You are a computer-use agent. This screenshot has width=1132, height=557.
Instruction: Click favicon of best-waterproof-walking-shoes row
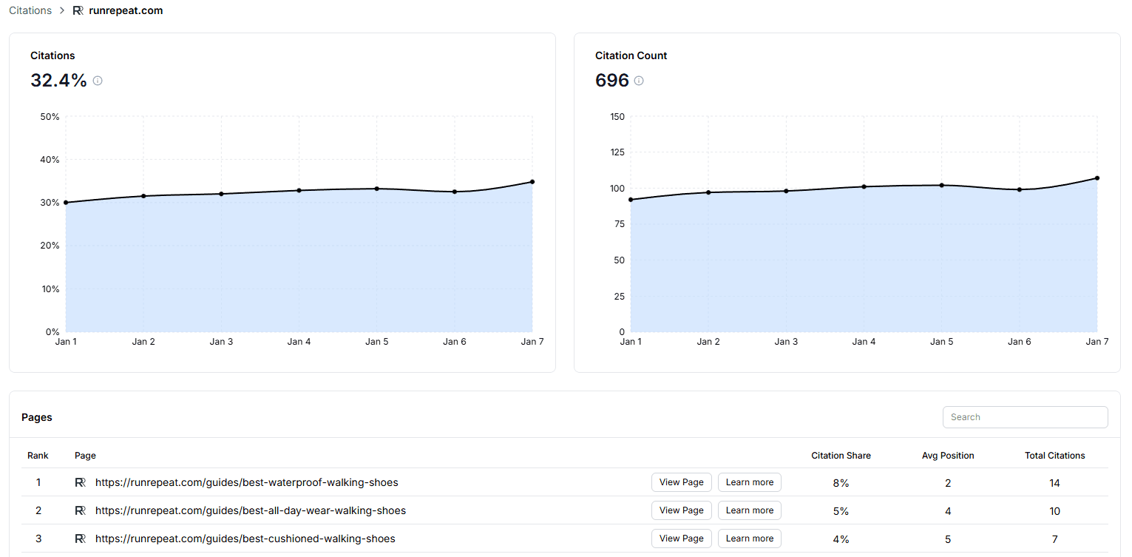click(x=81, y=482)
